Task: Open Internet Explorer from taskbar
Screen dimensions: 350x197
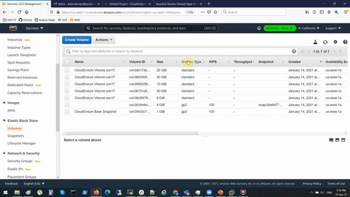Action: pos(164,192)
